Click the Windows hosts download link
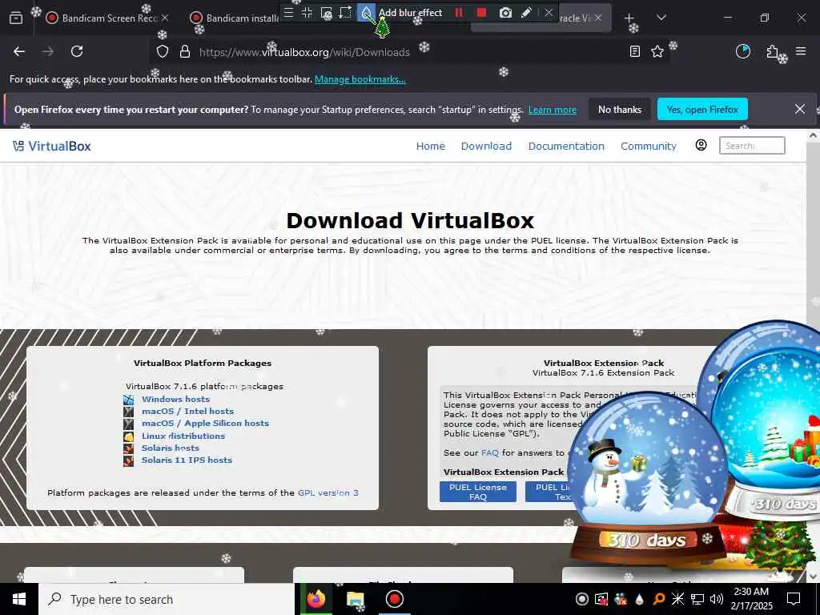820x615 pixels. pyautogui.click(x=175, y=399)
